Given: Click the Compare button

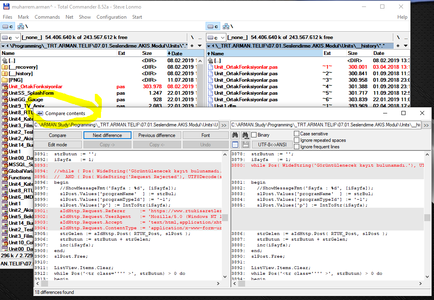Looking at the screenshot, I should point(57,135).
